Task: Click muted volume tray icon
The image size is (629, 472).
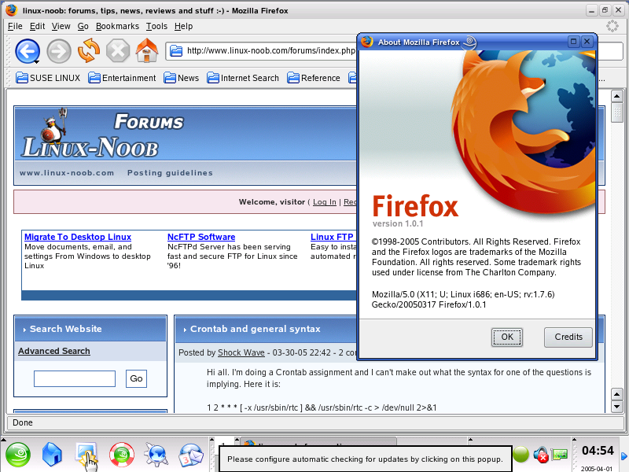Action: [x=540, y=455]
